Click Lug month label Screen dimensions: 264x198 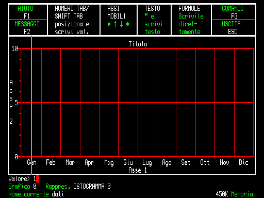pyautogui.click(x=147, y=163)
